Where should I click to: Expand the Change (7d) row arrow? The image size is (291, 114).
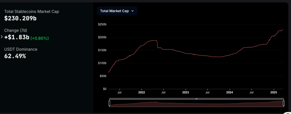[2, 37]
